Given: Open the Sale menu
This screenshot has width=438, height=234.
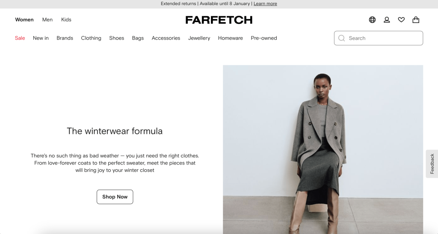Looking at the screenshot, I should coord(20,38).
